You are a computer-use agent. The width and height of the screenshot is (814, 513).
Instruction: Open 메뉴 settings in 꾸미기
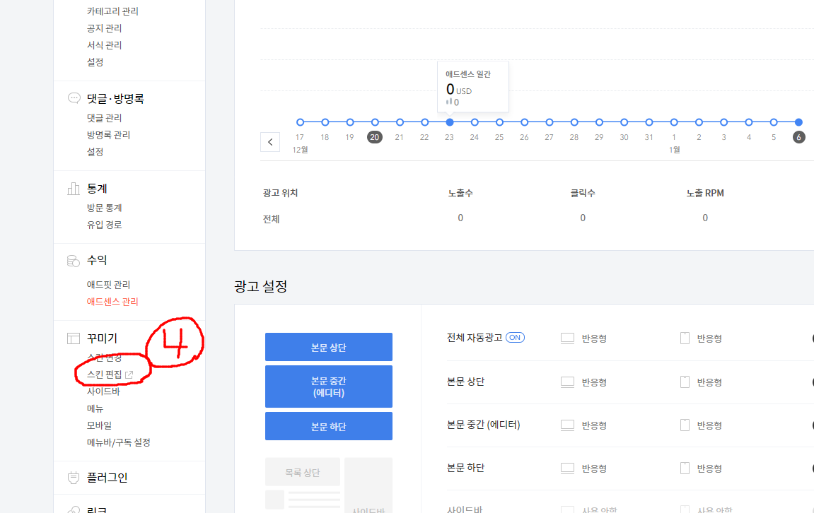click(x=95, y=408)
